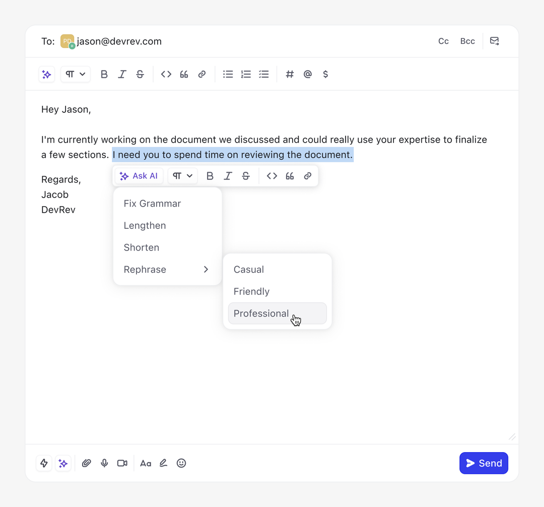The image size is (544, 507).
Task: Click the @ mention icon
Action: [308, 74]
